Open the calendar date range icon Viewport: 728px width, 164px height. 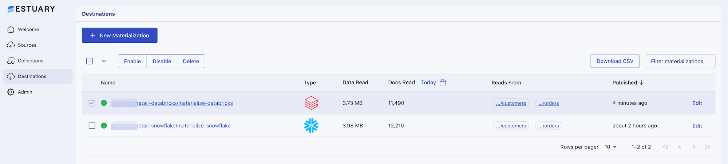[x=443, y=82]
